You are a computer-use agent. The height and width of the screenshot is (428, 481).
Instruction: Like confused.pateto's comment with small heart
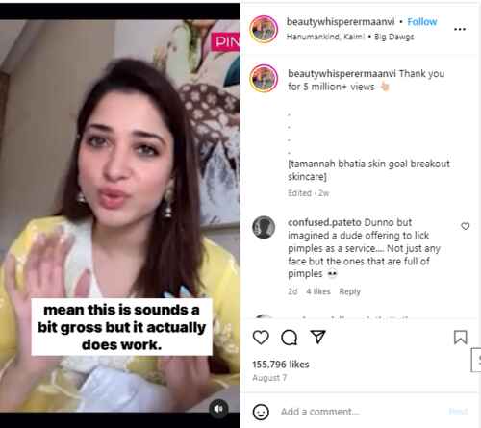(466, 226)
